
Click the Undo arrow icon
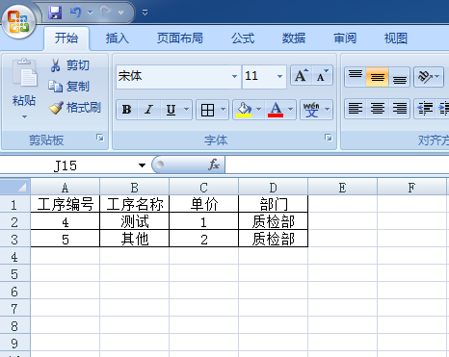76,13
